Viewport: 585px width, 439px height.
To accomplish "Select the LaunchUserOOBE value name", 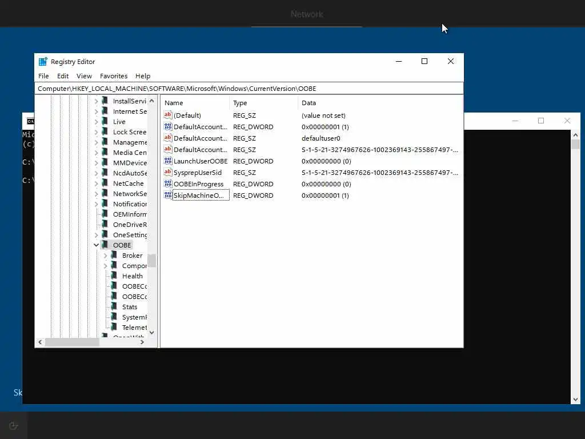I will (201, 161).
